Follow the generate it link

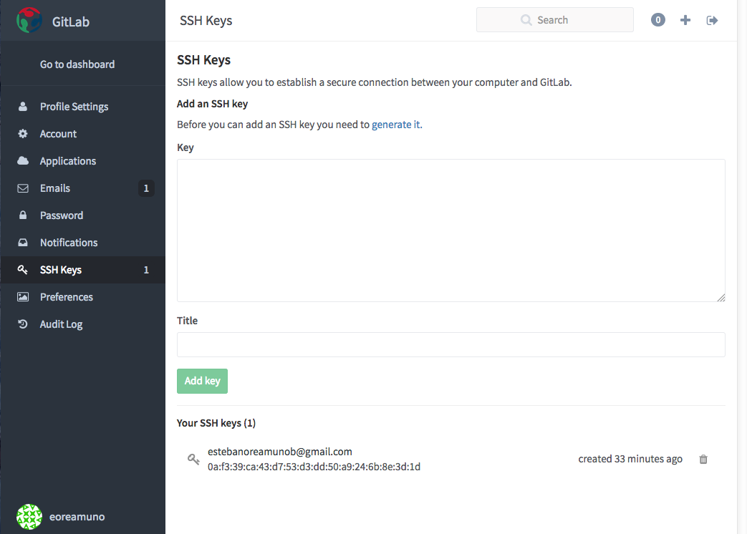click(x=396, y=125)
